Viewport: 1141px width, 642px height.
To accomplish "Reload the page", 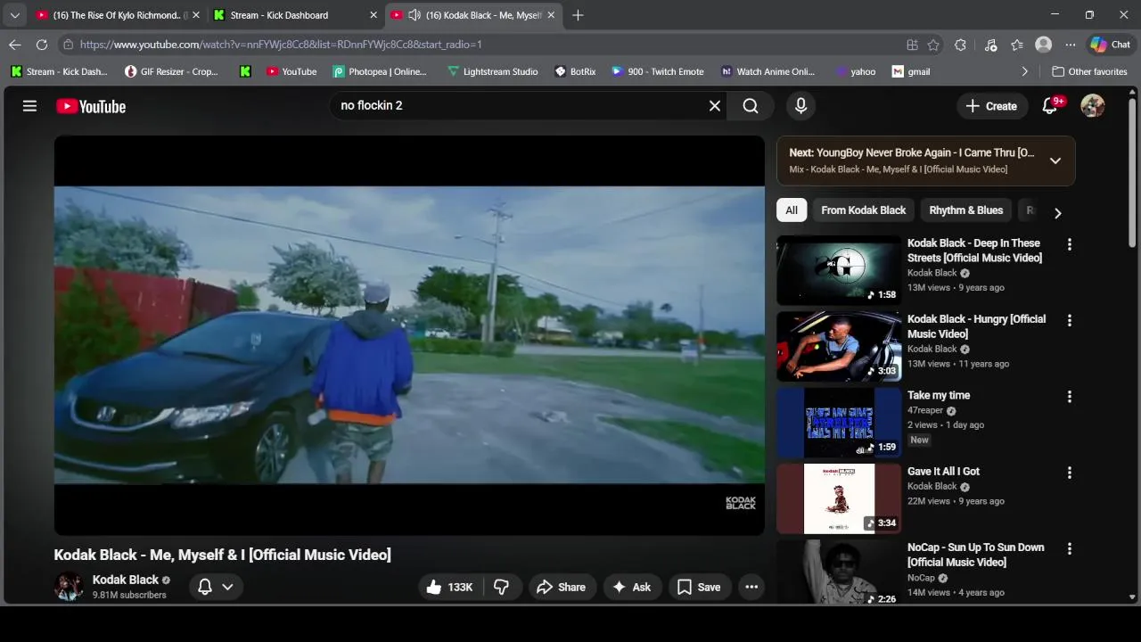I will coord(42,45).
